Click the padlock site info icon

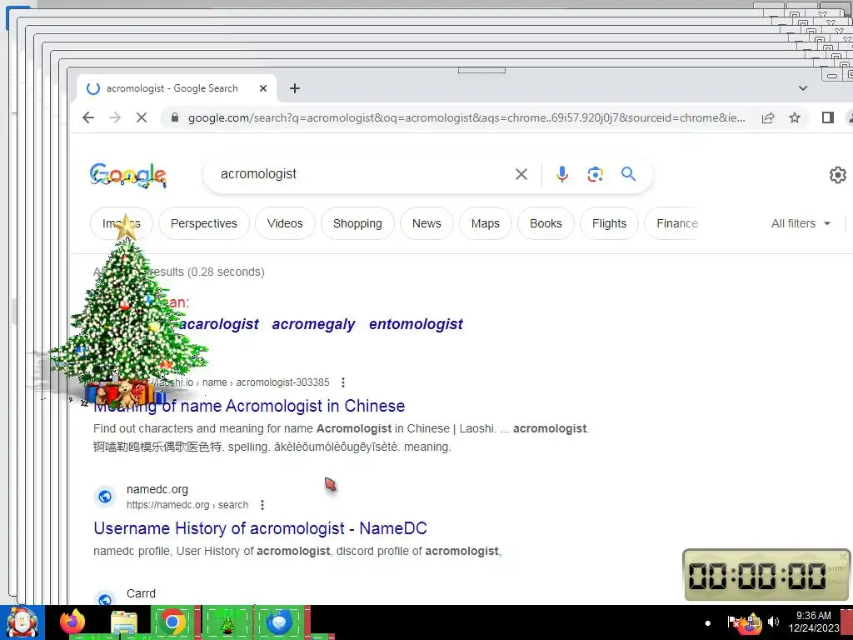[175, 117]
